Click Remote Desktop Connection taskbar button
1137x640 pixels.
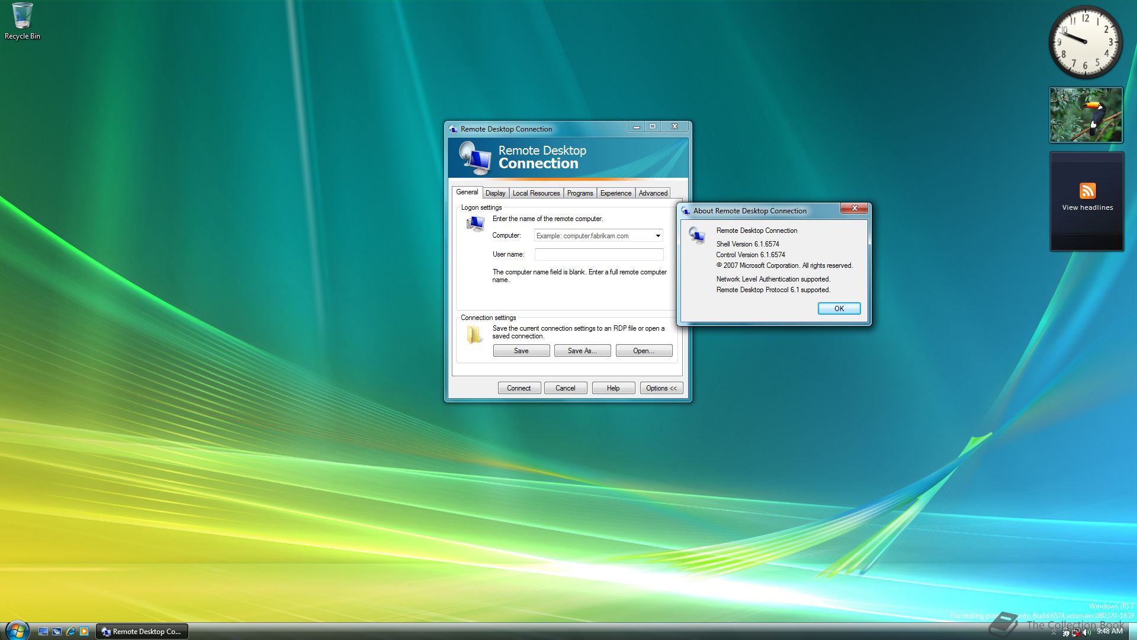click(143, 632)
